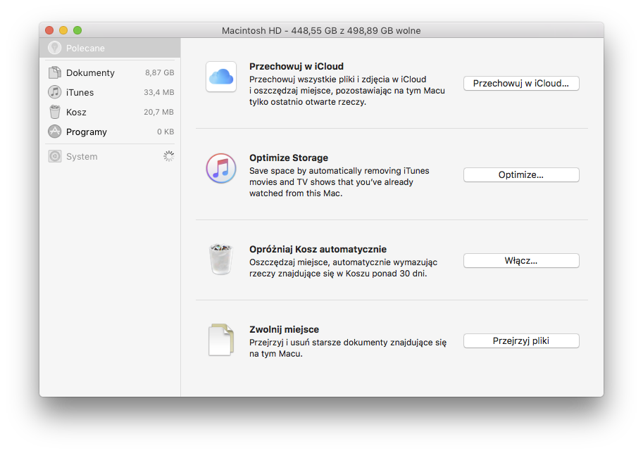Click the Programy App Store icon
Screen dimensions: 643x453
coord(54,132)
